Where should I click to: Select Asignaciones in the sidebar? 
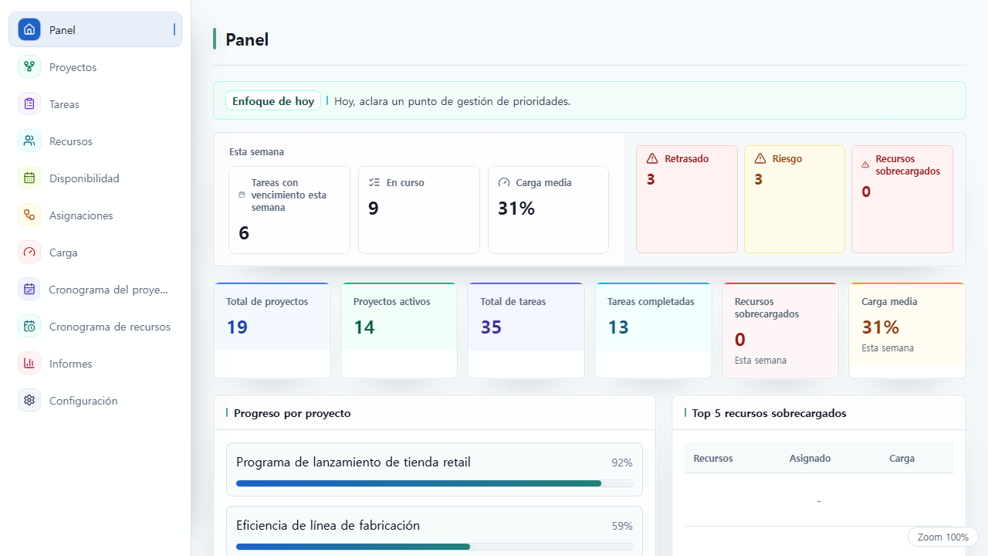coord(95,215)
